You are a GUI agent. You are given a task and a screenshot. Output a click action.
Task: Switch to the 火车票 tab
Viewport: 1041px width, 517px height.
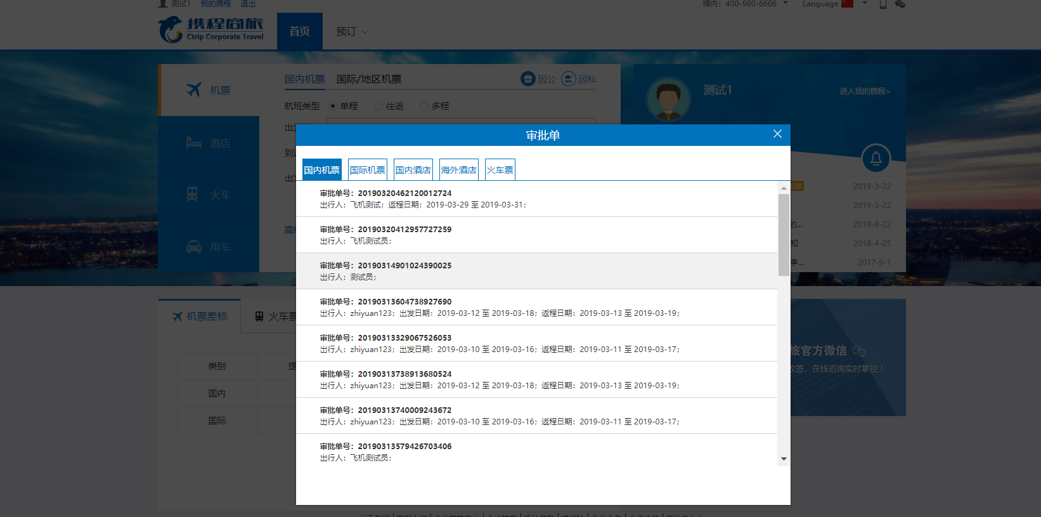500,170
